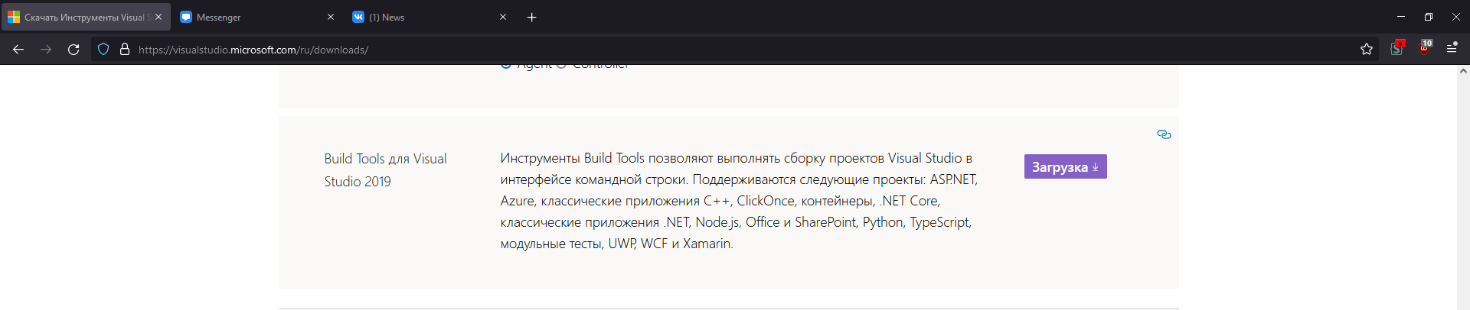
Task: Close the (1) News tab
Action: click(503, 18)
